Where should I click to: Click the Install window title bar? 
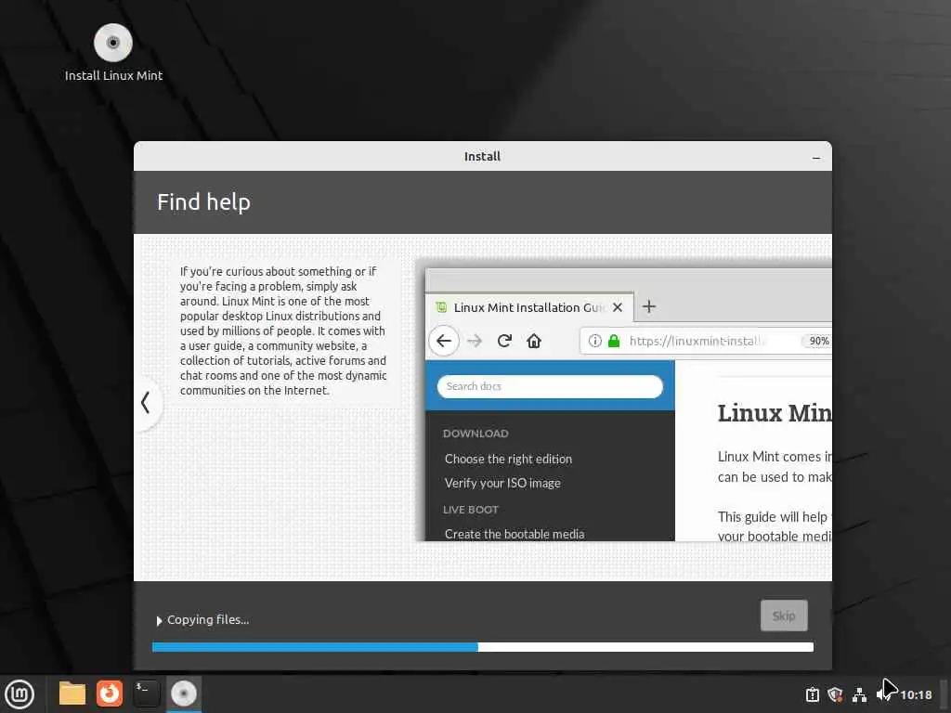click(x=482, y=156)
